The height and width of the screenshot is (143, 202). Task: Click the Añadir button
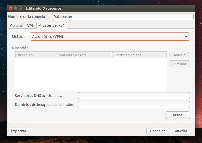pyautogui.click(x=179, y=55)
